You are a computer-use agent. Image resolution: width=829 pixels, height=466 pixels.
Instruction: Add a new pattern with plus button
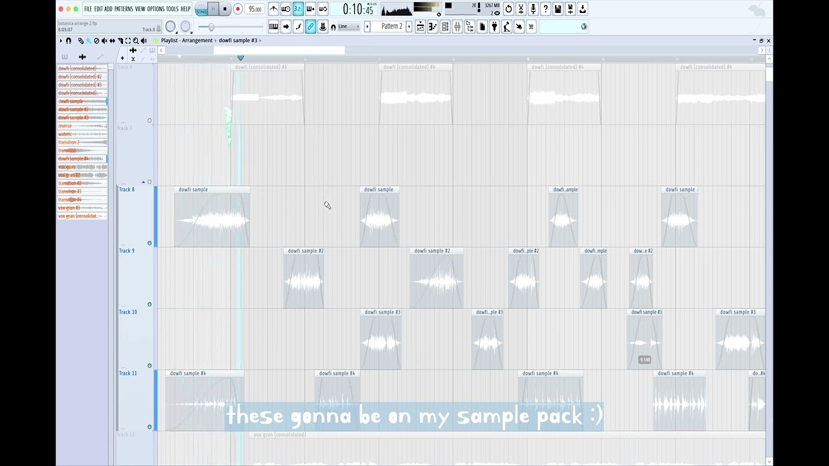[x=409, y=27]
